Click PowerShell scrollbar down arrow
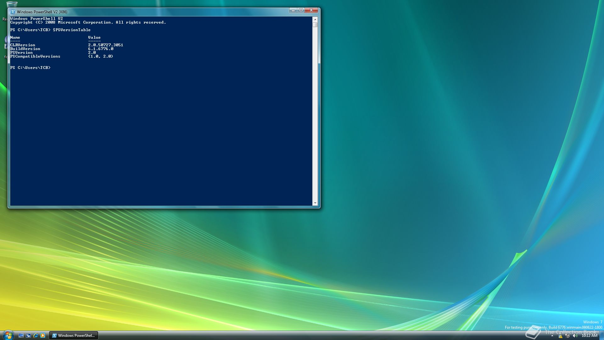Viewport: 604px width, 340px height. click(315, 203)
